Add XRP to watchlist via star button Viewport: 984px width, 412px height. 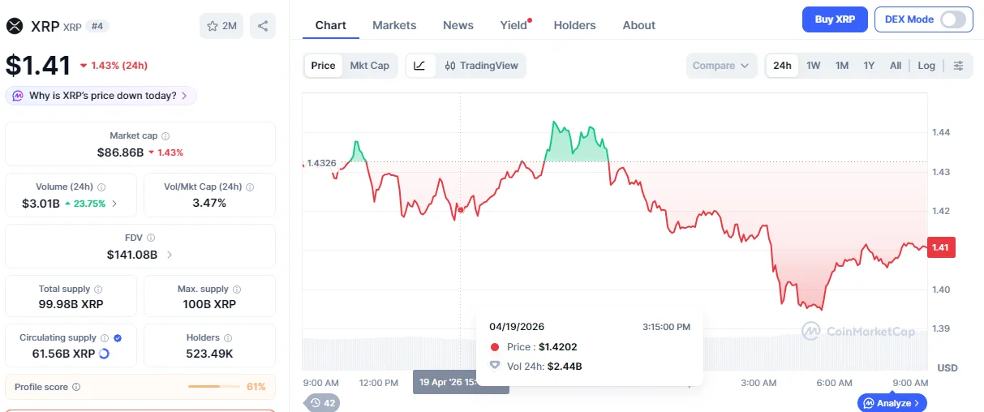click(x=221, y=26)
